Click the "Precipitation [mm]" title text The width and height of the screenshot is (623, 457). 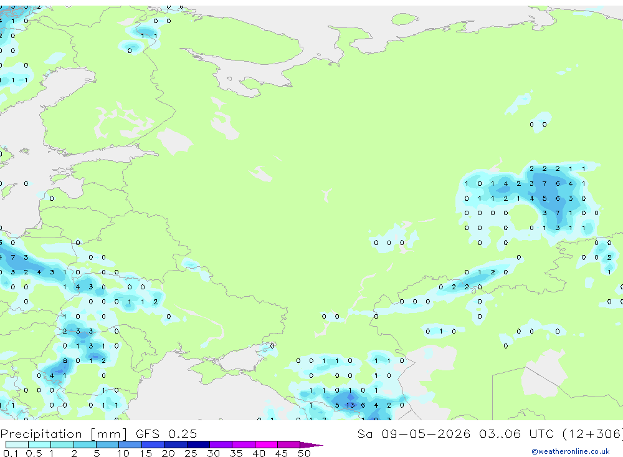pyautogui.click(x=64, y=434)
